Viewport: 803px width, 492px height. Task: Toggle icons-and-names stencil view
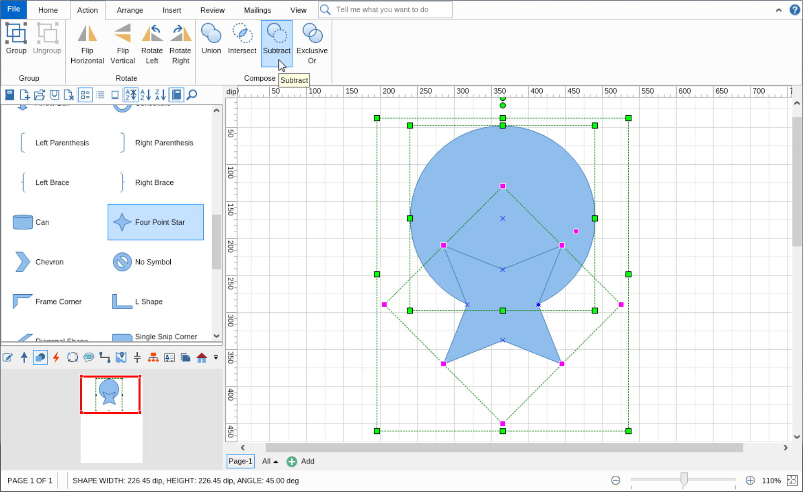[85, 94]
